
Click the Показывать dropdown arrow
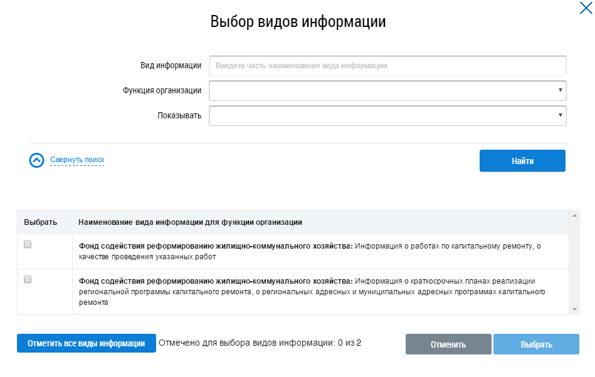click(560, 115)
